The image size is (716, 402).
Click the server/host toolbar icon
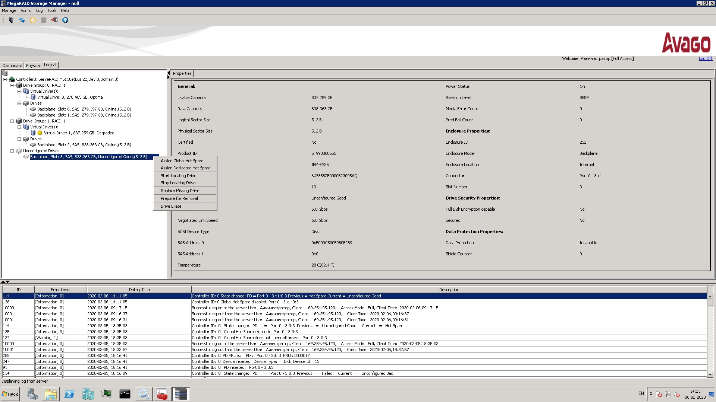[11, 20]
